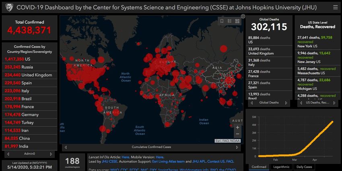This screenshot has width=342, height=171.
Task: Open the Mobile Version Here link
Action: coord(160,157)
